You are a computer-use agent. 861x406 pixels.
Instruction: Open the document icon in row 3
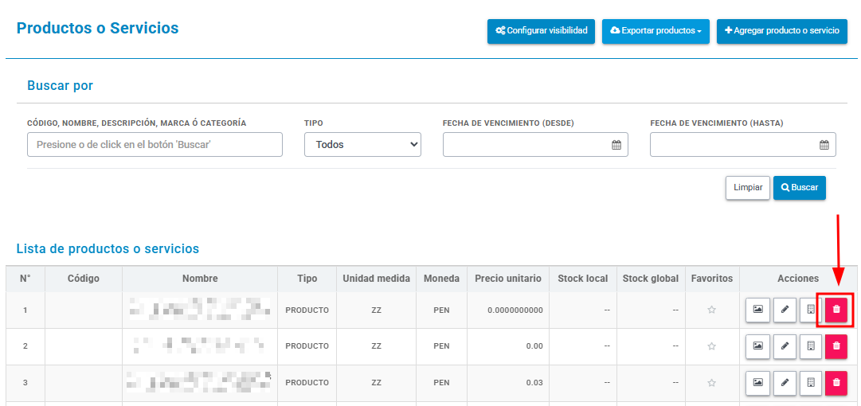(811, 382)
